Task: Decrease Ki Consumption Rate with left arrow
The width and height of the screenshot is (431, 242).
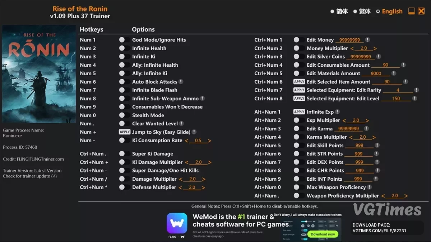Action: click(187, 141)
